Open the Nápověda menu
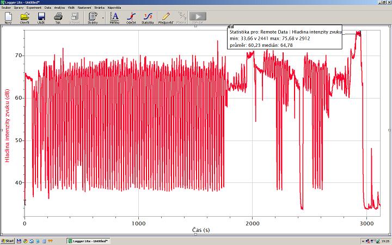392x245 pixels. pyautogui.click(x=114, y=8)
